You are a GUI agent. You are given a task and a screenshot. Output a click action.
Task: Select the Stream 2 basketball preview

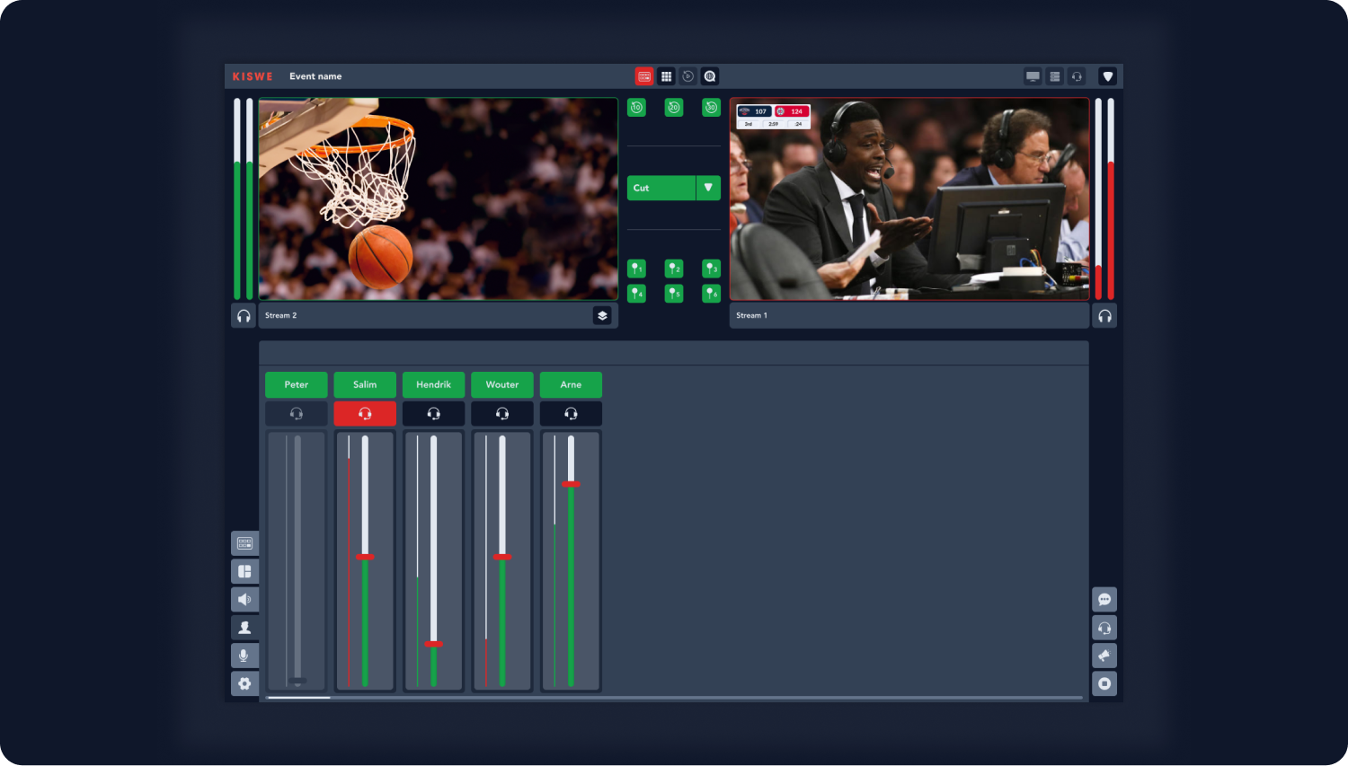click(439, 198)
